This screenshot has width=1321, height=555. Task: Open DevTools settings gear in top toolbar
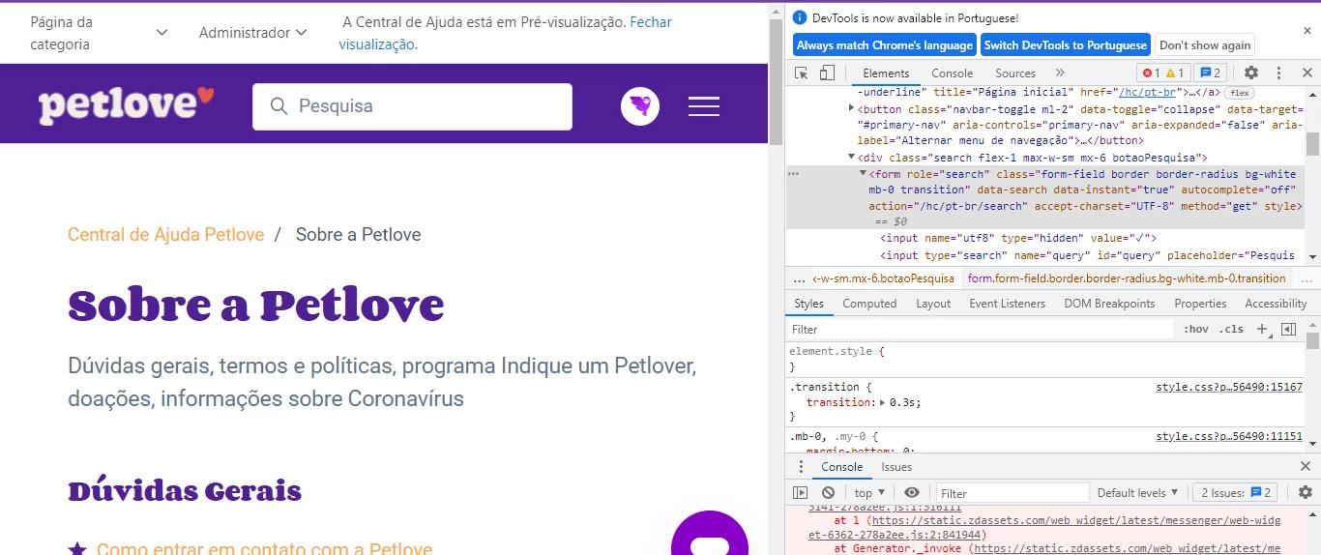(x=1251, y=73)
